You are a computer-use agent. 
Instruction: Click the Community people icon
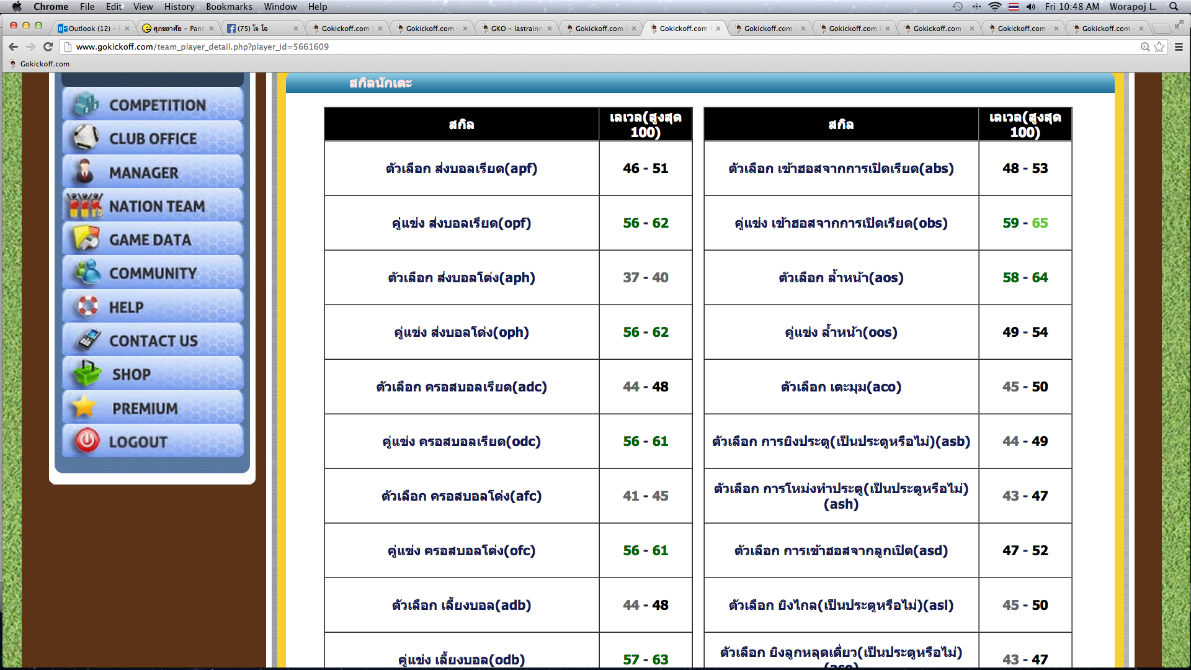pyautogui.click(x=87, y=272)
